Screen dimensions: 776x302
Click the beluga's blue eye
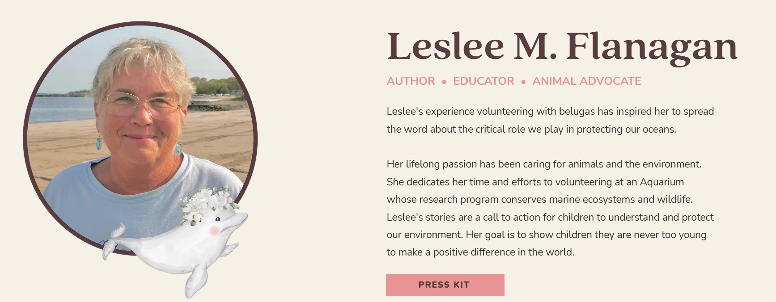218,219
